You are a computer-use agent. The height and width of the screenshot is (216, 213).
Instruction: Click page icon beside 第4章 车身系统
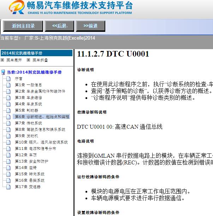pos(8,104)
